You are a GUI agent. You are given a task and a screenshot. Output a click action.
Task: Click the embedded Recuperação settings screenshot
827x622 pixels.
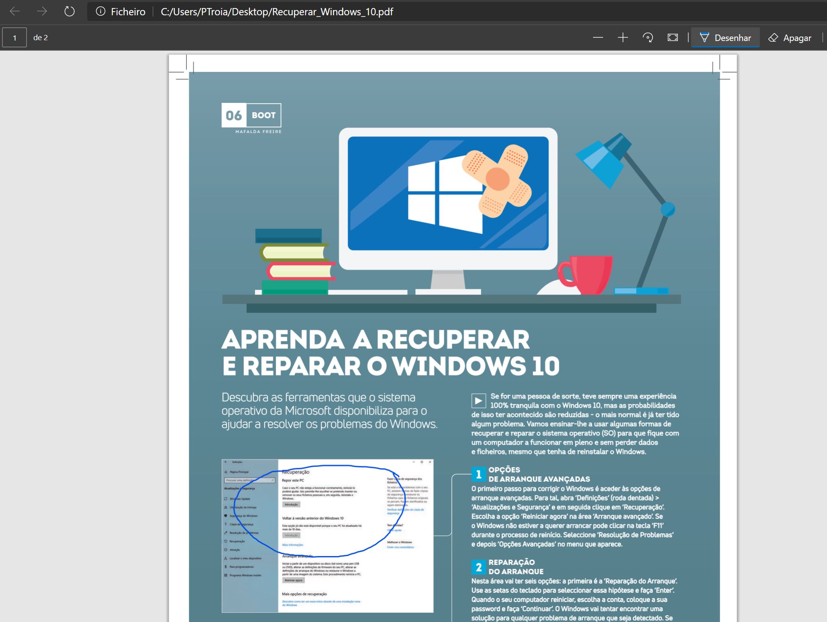point(327,536)
